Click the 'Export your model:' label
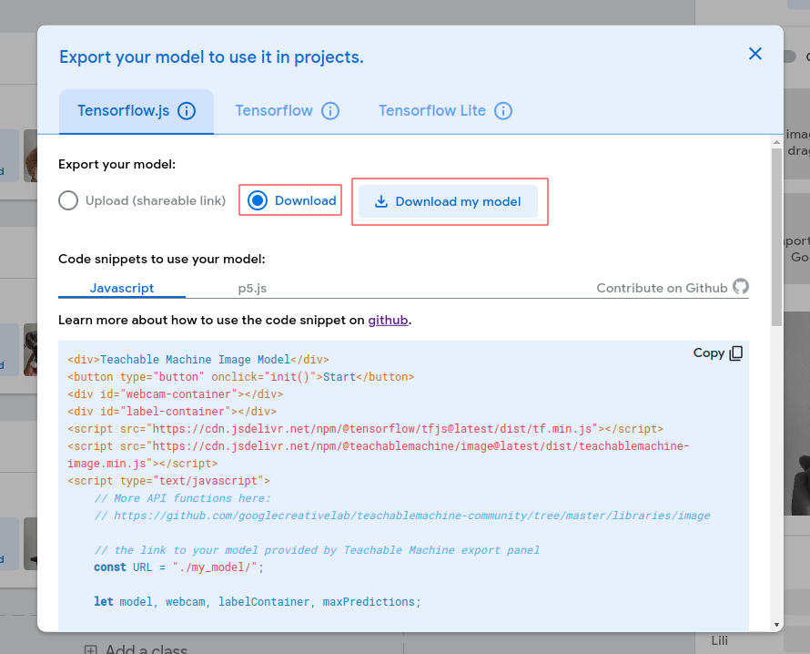810x654 pixels. coord(116,164)
